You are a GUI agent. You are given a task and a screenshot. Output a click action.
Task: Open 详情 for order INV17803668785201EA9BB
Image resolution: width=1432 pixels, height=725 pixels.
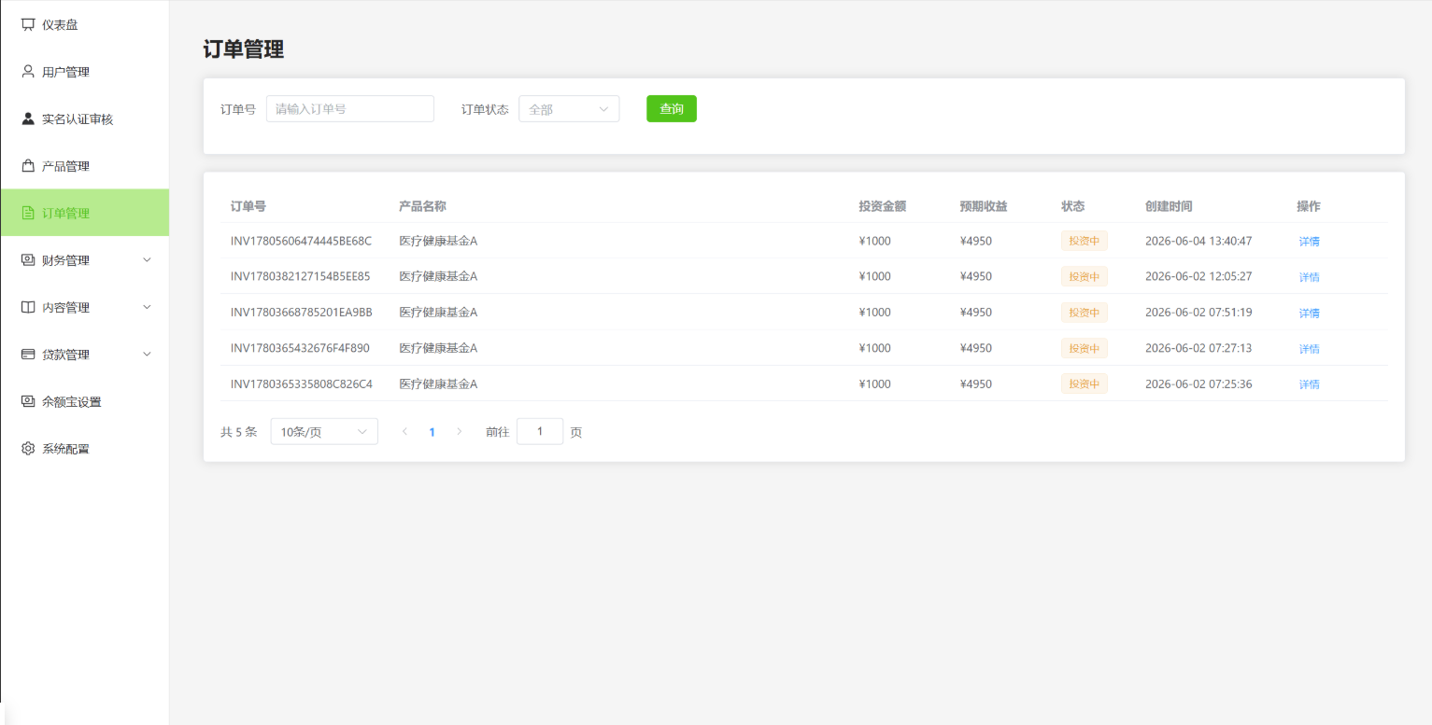pos(1309,313)
